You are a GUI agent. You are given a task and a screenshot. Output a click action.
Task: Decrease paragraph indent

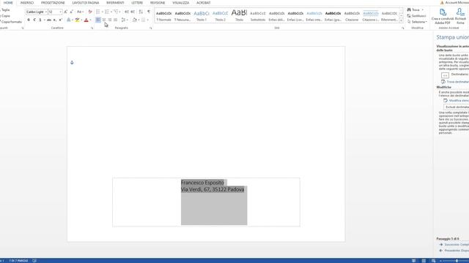(x=127, y=12)
